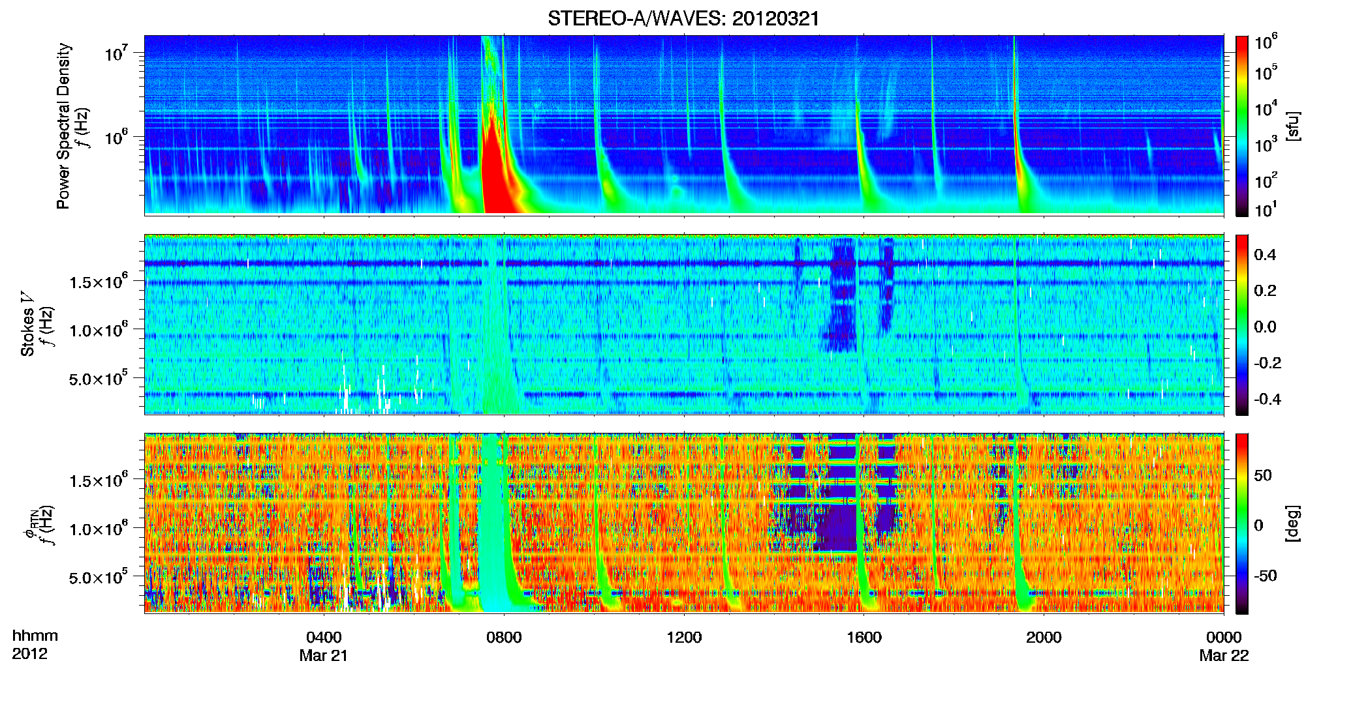Click the -50 tick on degree colorbar

coord(1265,576)
